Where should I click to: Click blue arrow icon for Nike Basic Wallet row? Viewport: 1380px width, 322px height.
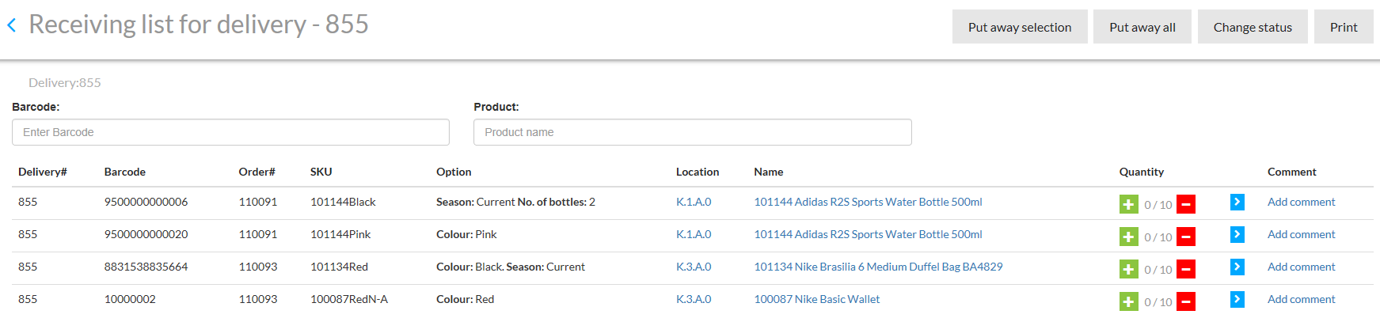(x=1237, y=300)
